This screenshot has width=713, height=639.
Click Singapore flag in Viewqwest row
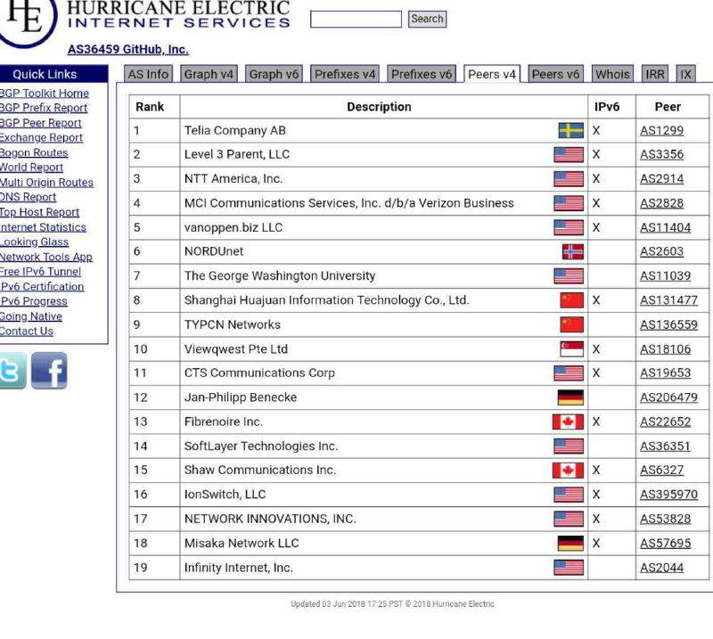point(572,349)
